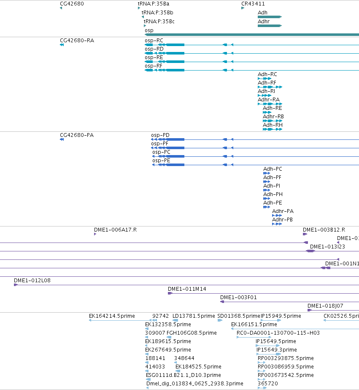Click the SD01368.5prime EST
359x390 pixels.
(x=220, y=320)
